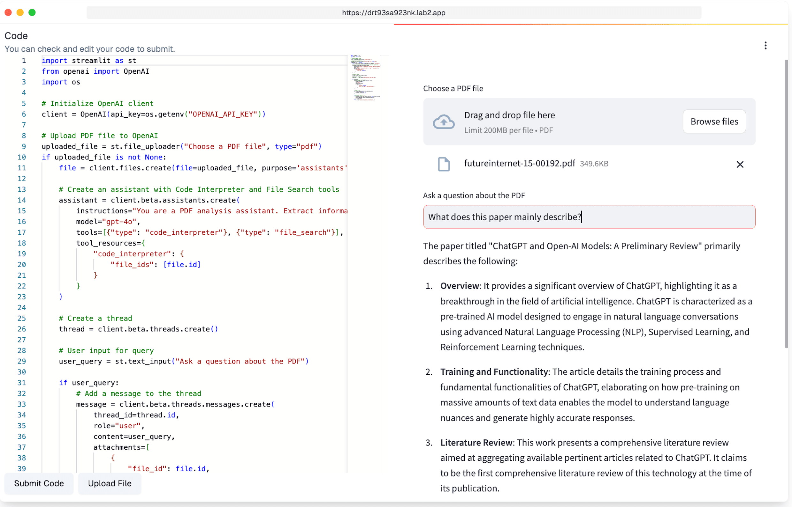Viewport: 792px width, 507px height.
Task: Remove futureinternet-15-00192.pdf with the X
Action: point(740,164)
